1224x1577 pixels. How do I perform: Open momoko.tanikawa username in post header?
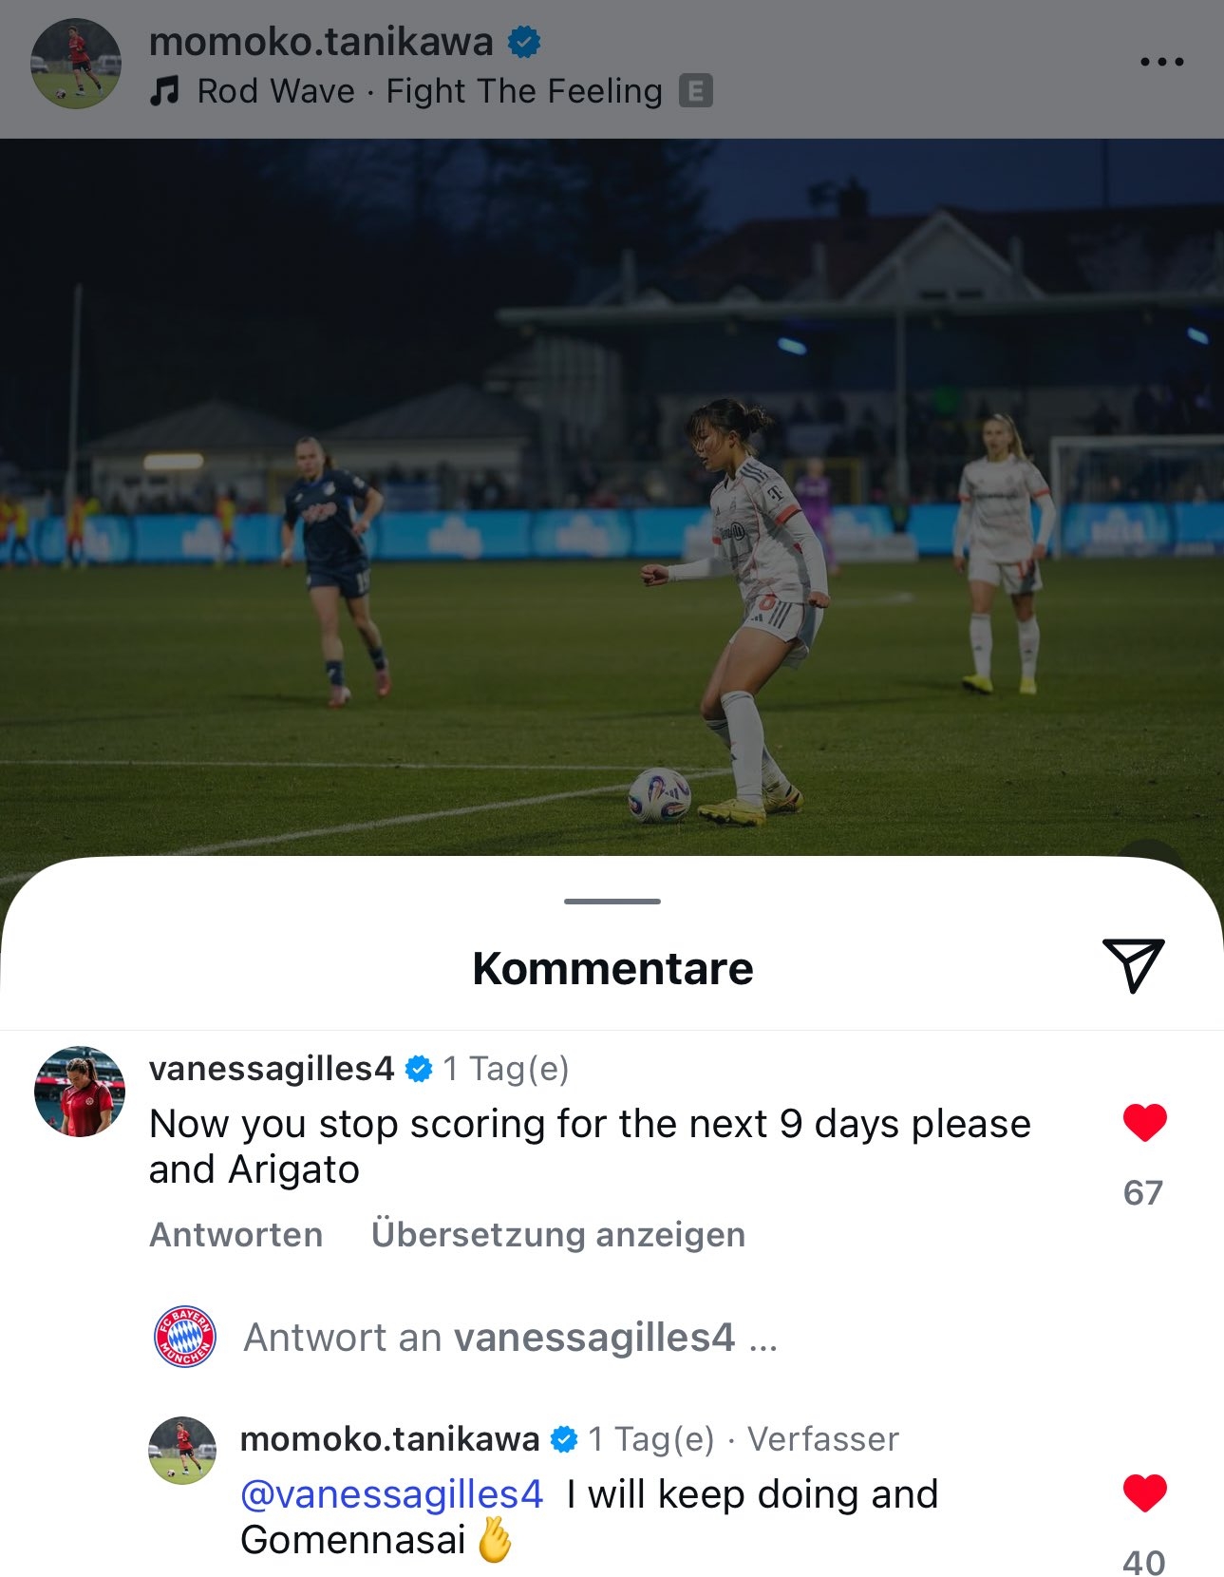321,42
